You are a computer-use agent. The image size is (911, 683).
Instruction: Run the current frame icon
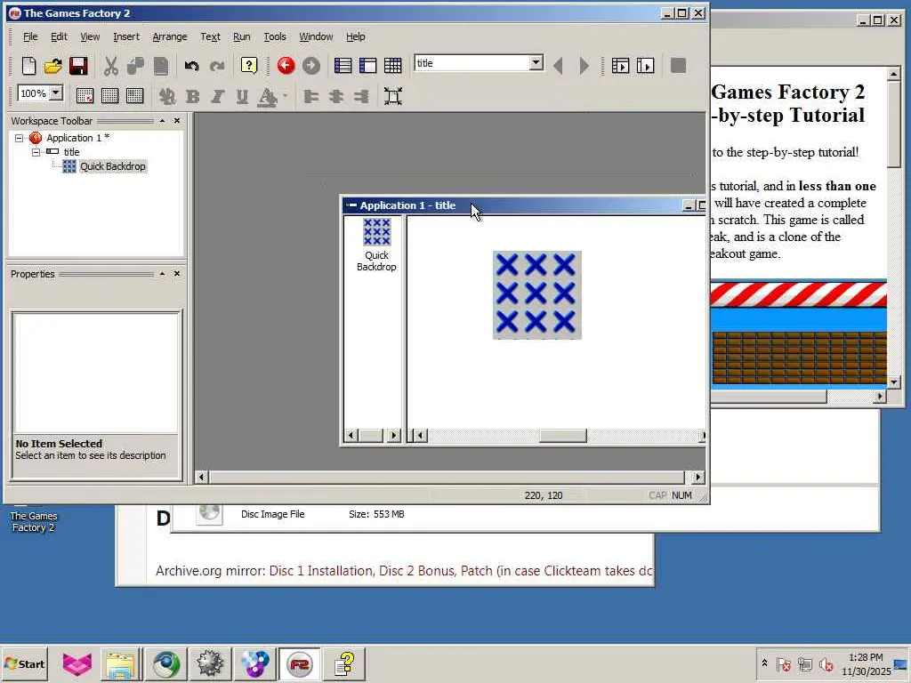(646, 66)
